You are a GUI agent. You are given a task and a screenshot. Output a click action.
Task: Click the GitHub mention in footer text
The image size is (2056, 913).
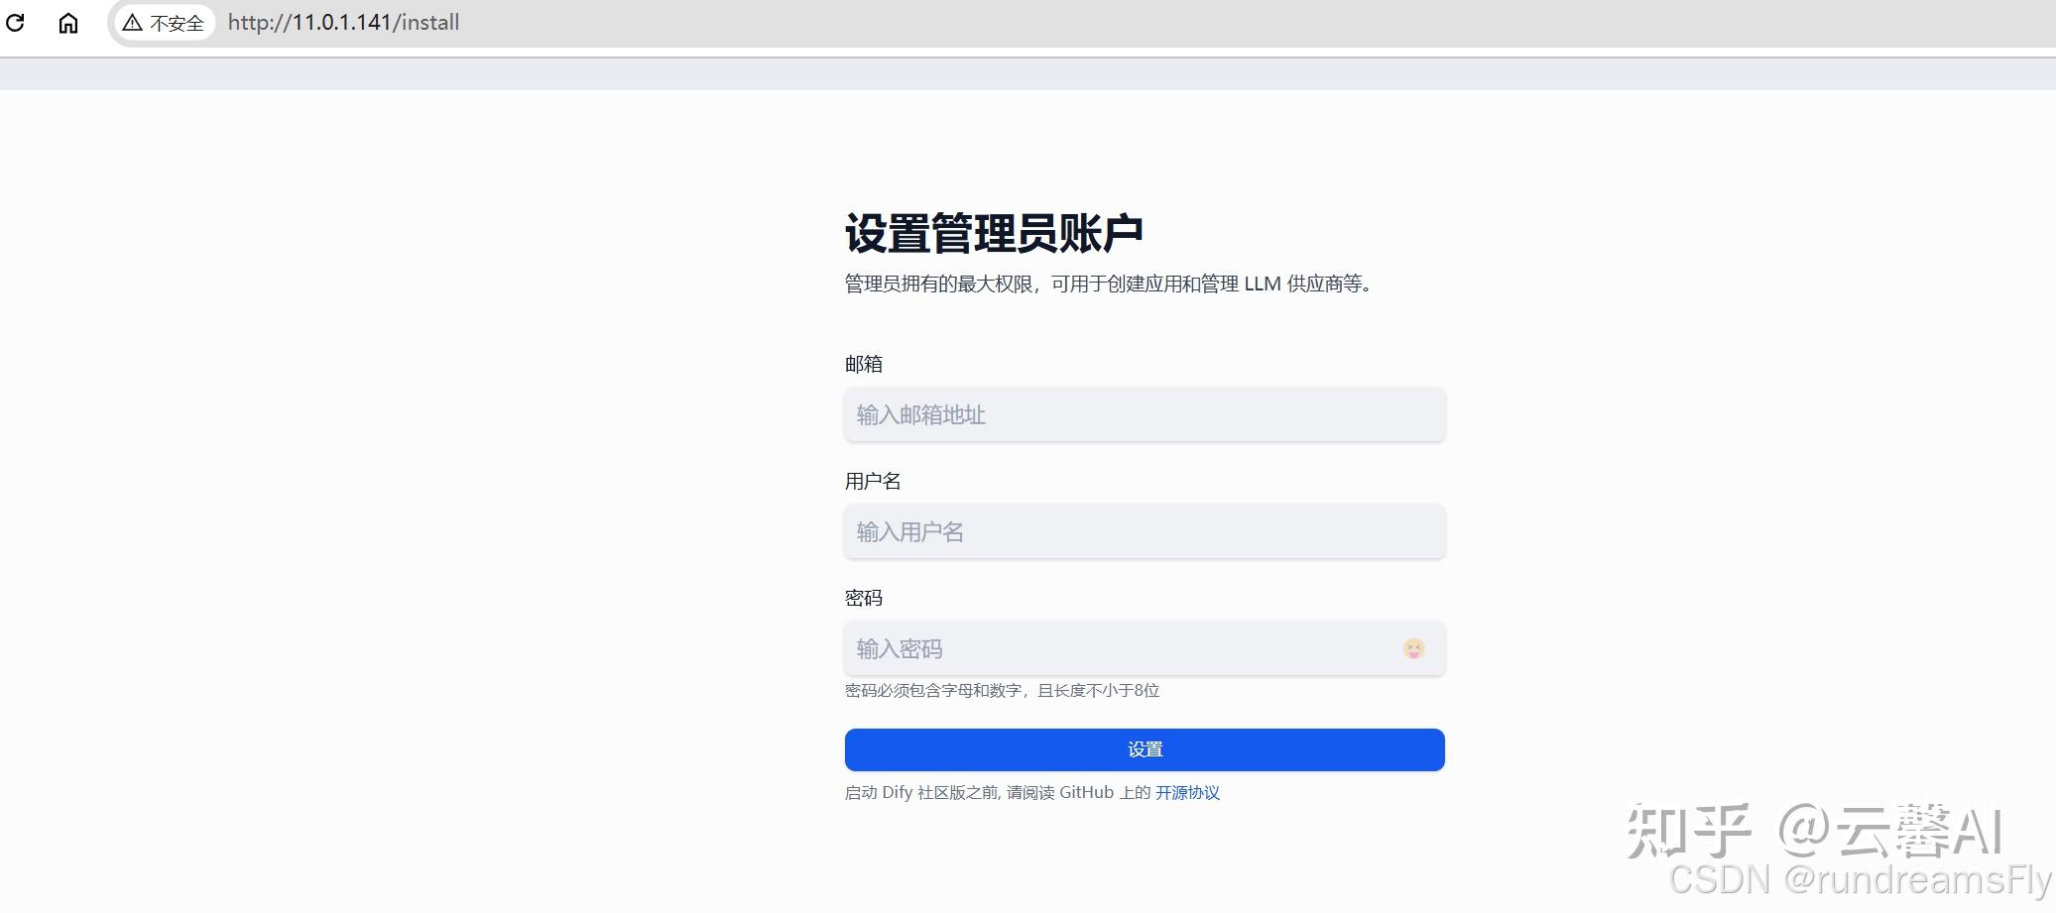[x=1087, y=793]
